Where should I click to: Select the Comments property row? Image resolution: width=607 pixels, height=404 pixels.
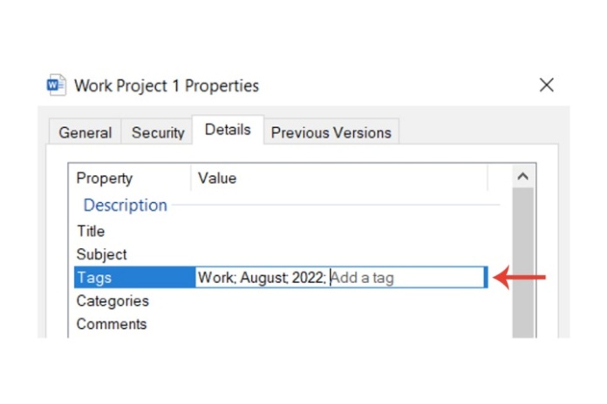click(111, 325)
